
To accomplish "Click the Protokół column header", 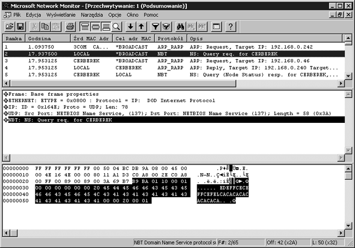I will click(x=171, y=39).
